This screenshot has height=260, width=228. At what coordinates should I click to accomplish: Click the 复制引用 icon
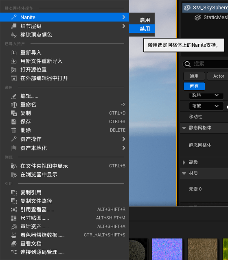[14, 192]
